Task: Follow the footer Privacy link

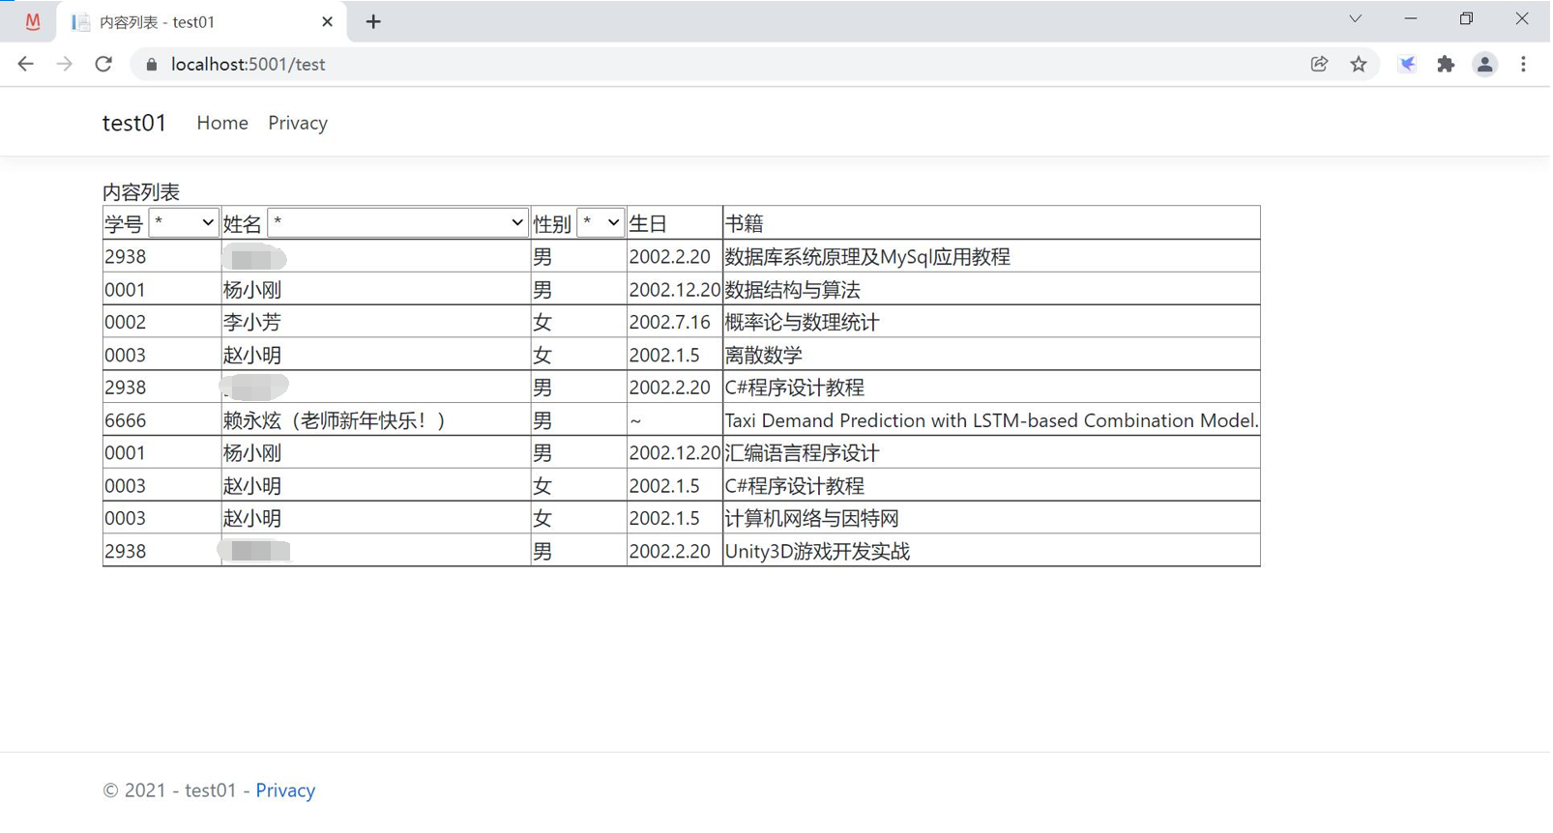Action: pyautogui.click(x=285, y=790)
